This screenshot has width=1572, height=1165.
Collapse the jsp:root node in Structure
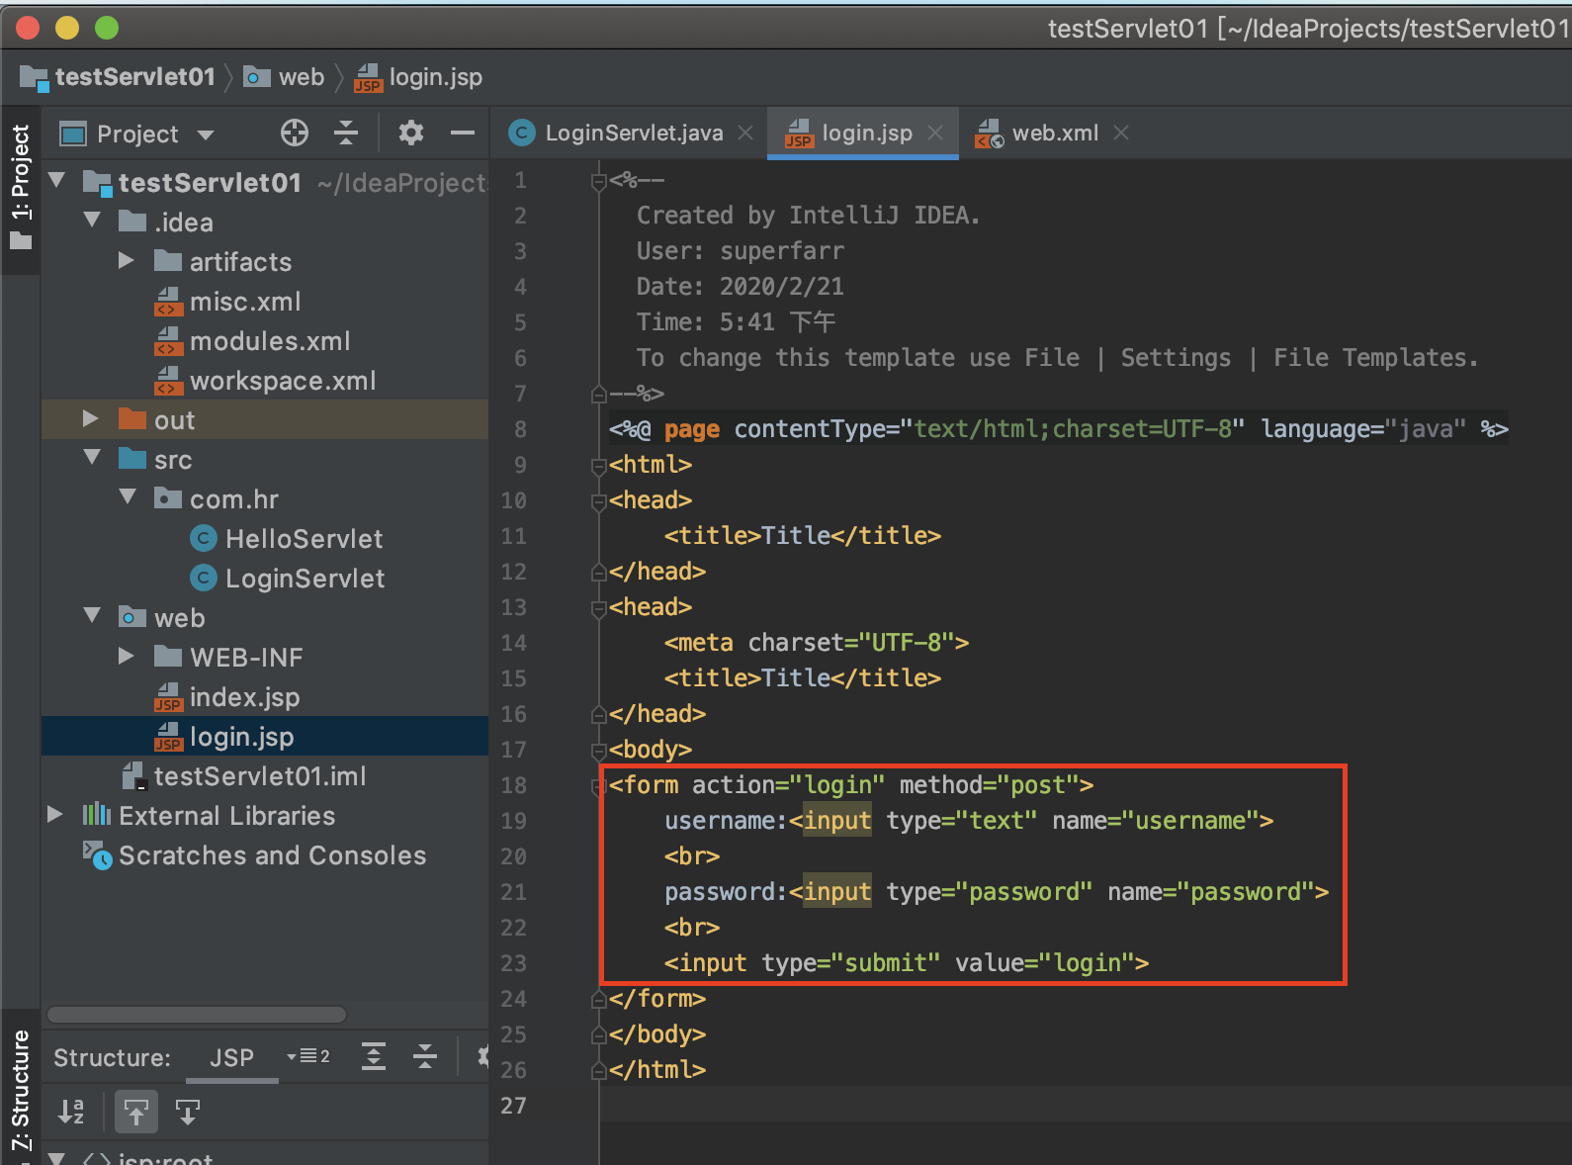pyautogui.click(x=57, y=1157)
